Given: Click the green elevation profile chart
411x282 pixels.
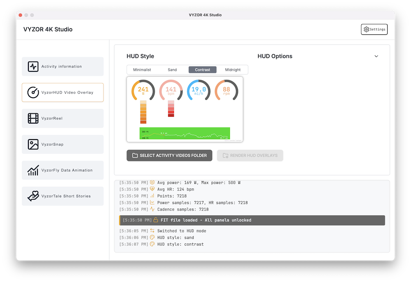Looking at the screenshot, I should 185,133.
